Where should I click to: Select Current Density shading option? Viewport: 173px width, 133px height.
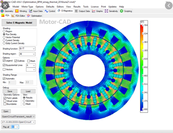click(4, 40)
